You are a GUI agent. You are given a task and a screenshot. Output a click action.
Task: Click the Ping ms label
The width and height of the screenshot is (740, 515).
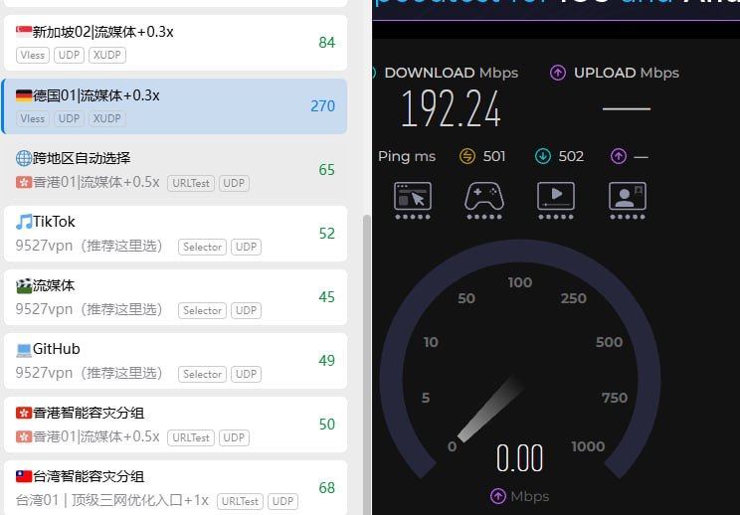[407, 156]
